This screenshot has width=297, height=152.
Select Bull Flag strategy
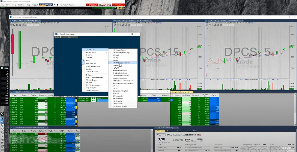coord(123,60)
